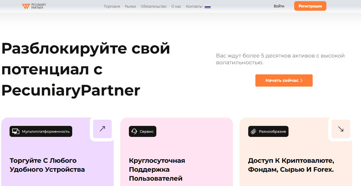Open the Круглосуточная Поддержка Пользователей card
This screenshot has height=186, width=361.
point(157,170)
